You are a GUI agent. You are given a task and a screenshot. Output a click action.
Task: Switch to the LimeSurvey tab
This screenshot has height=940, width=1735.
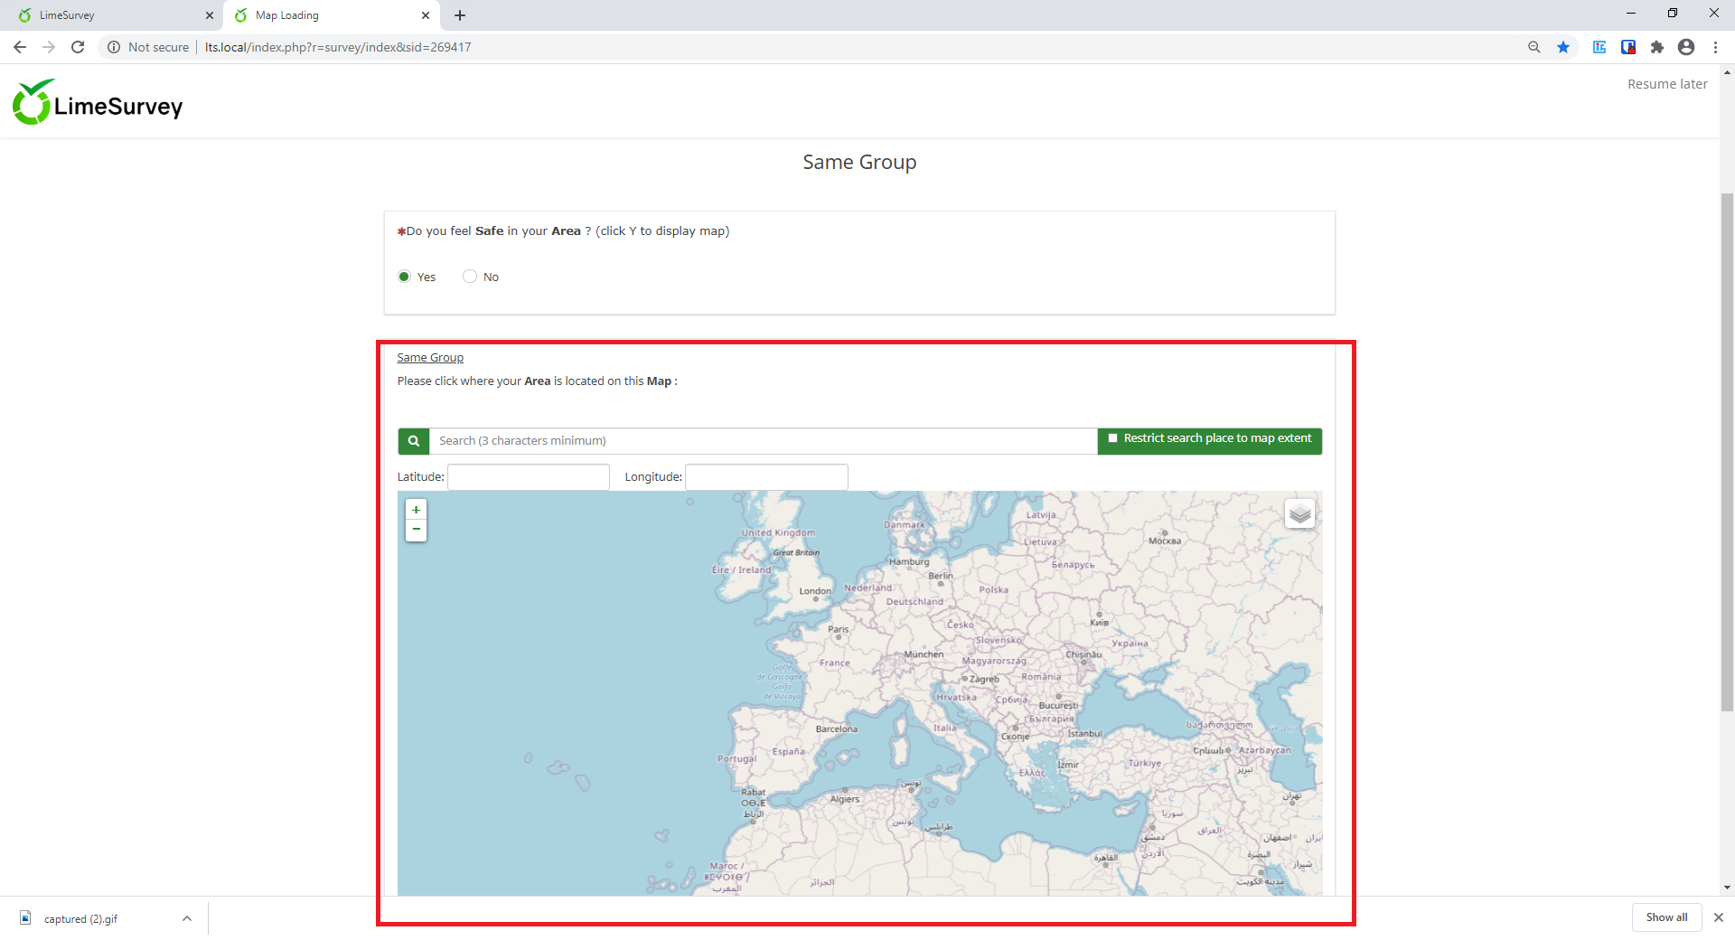tap(108, 15)
